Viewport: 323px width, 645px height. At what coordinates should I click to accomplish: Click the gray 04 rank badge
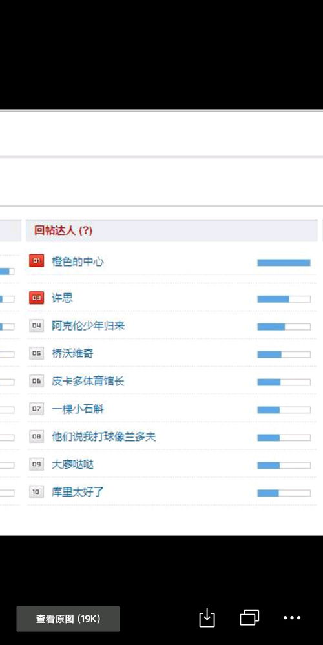pyautogui.click(x=37, y=326)
